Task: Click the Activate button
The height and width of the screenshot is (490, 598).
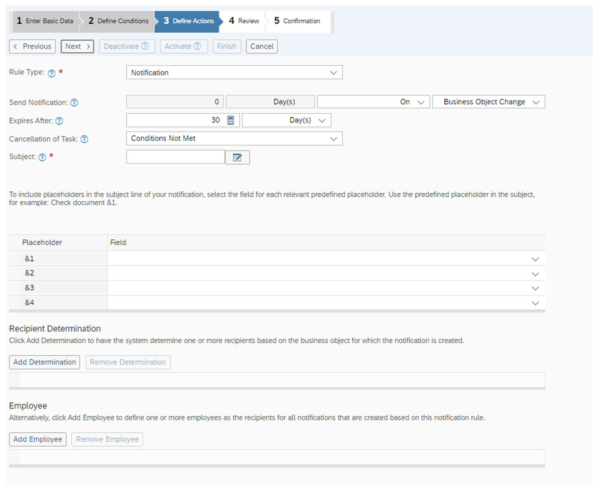Action: click(x=184, y=46)
